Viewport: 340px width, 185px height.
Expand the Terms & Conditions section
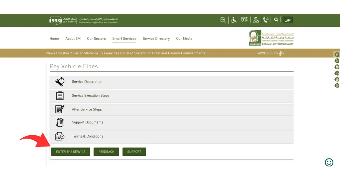click(172, 137)
